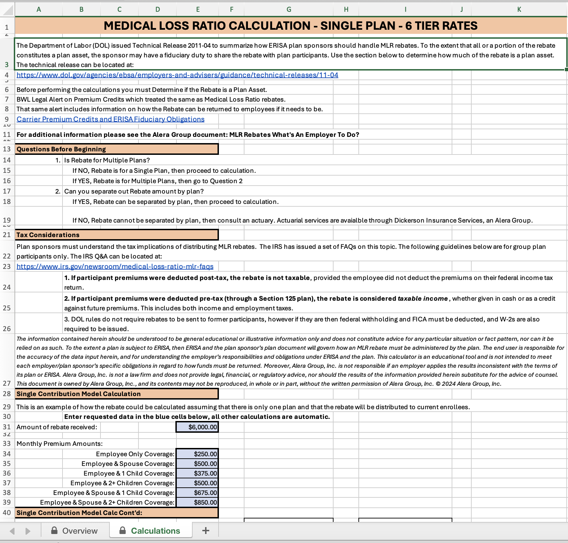Image resolution: width=568 pixels, height=543 pixels.
Task: Click the select-all corner triangle
Action: [x=7, y=10]
